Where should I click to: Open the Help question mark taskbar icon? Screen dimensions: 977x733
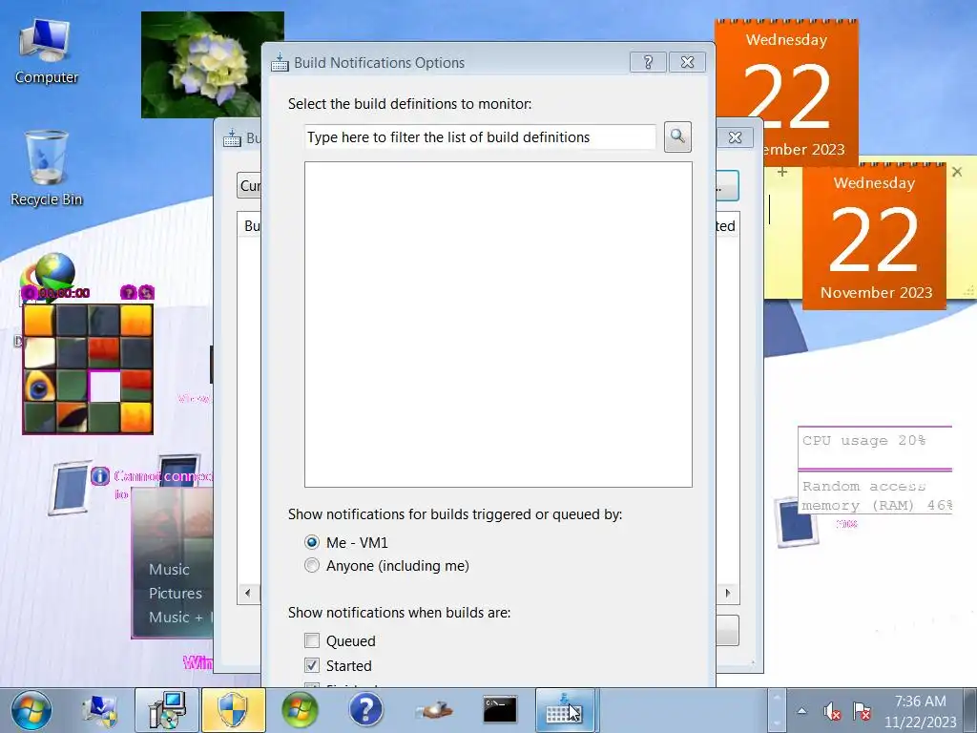point(366,710)
